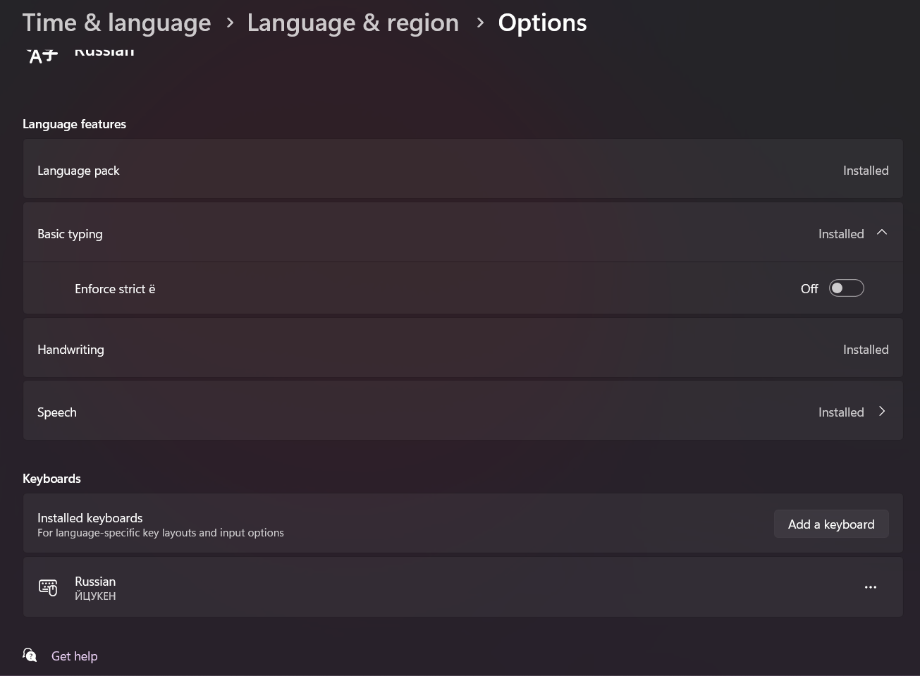
Task: Collapse the Basic typing section chevron
Action: (x=881, y=233)
